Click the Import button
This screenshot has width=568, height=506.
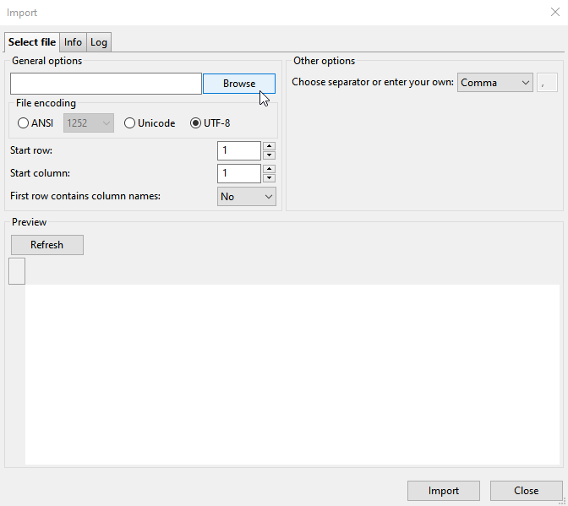[444, 491]
